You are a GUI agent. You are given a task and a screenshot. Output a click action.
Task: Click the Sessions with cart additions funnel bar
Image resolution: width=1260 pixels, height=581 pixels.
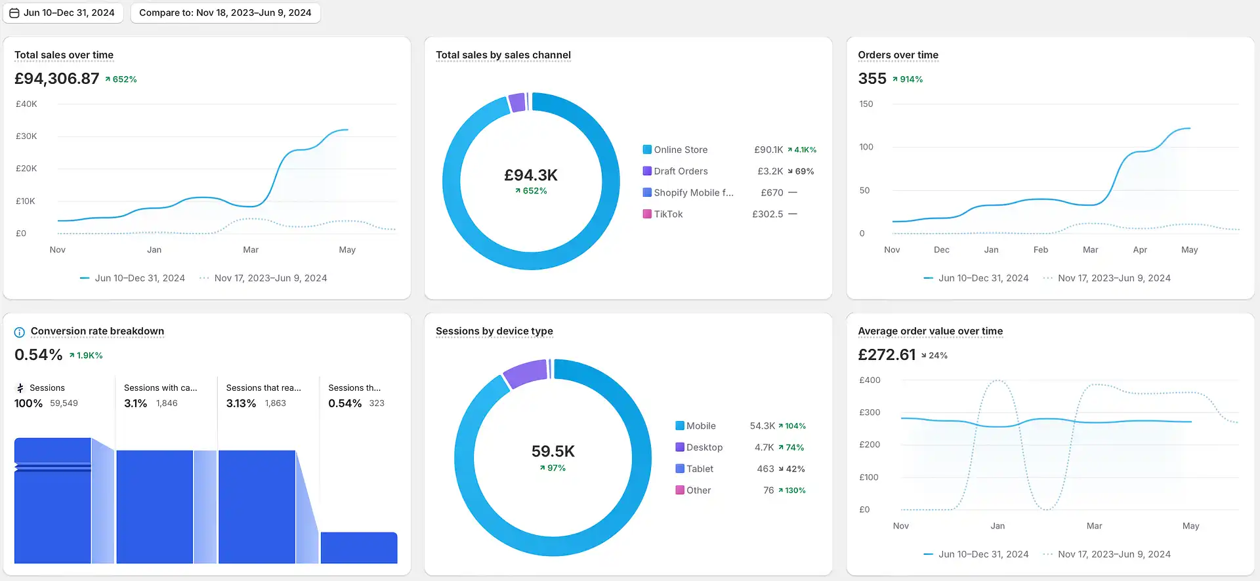pyautogui.click(x=155, y=507)
